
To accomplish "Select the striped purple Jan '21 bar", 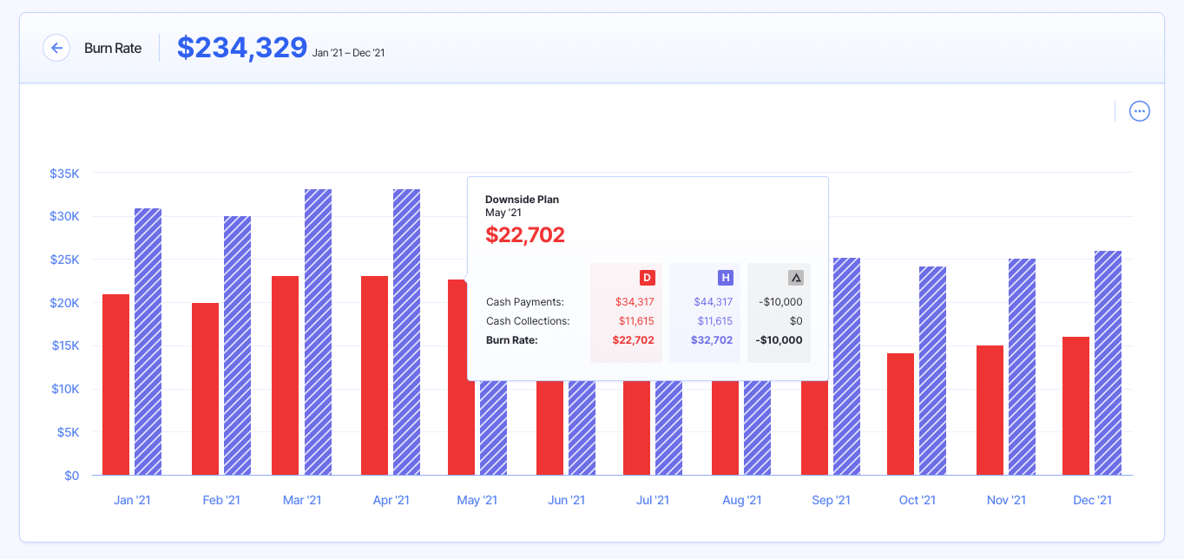I will (x=148, y=342).
